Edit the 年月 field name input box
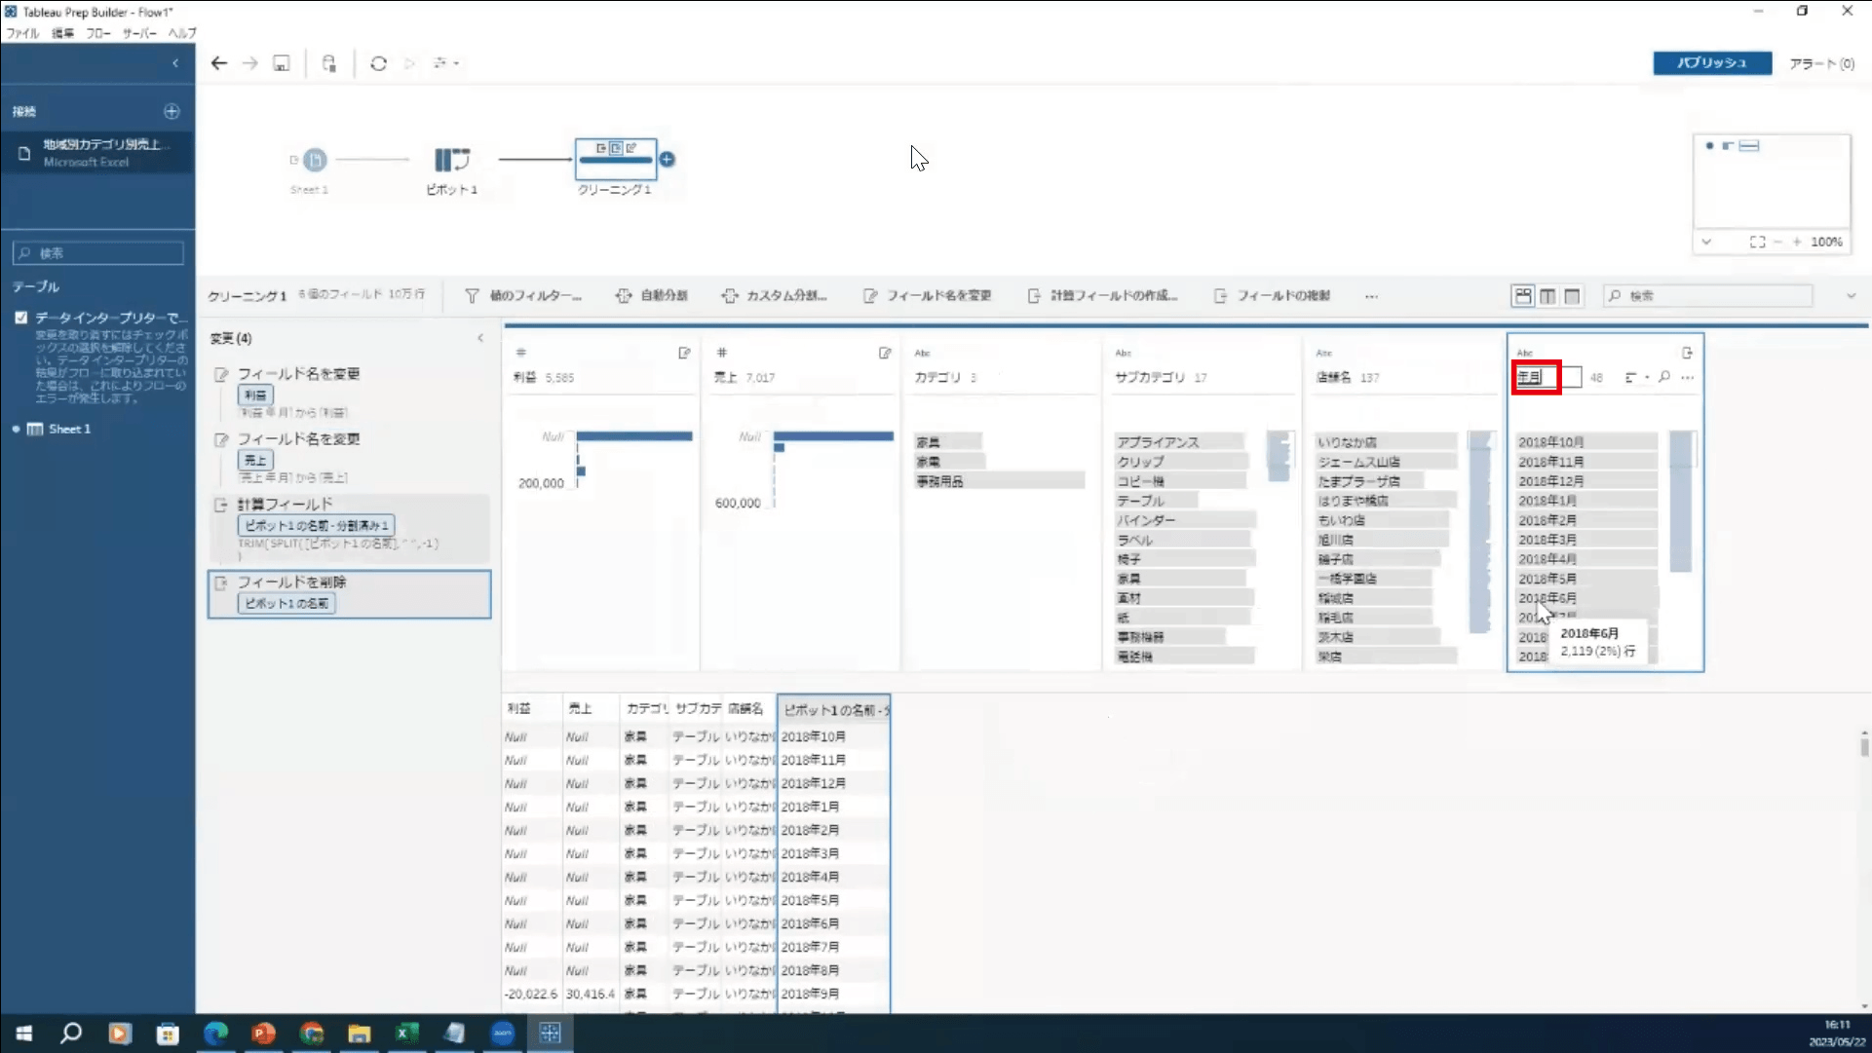The height and width of the screenshot is (1053, 1872). coord(1547,377)
